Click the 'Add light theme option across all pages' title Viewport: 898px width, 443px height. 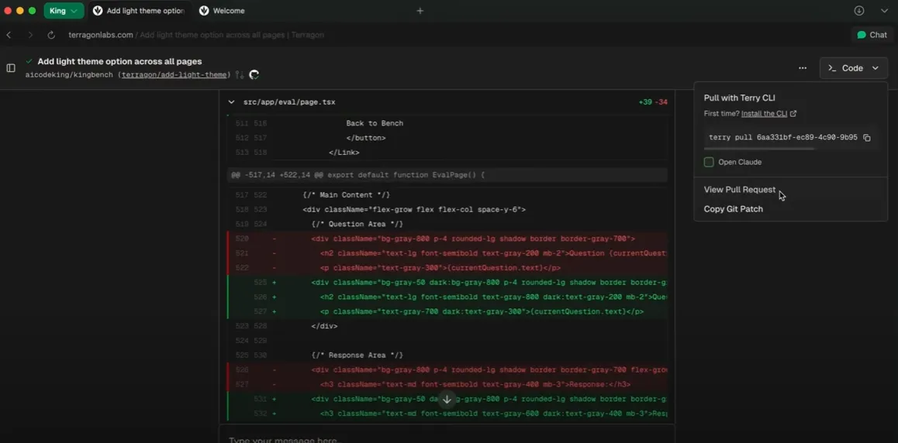(119, 61)
